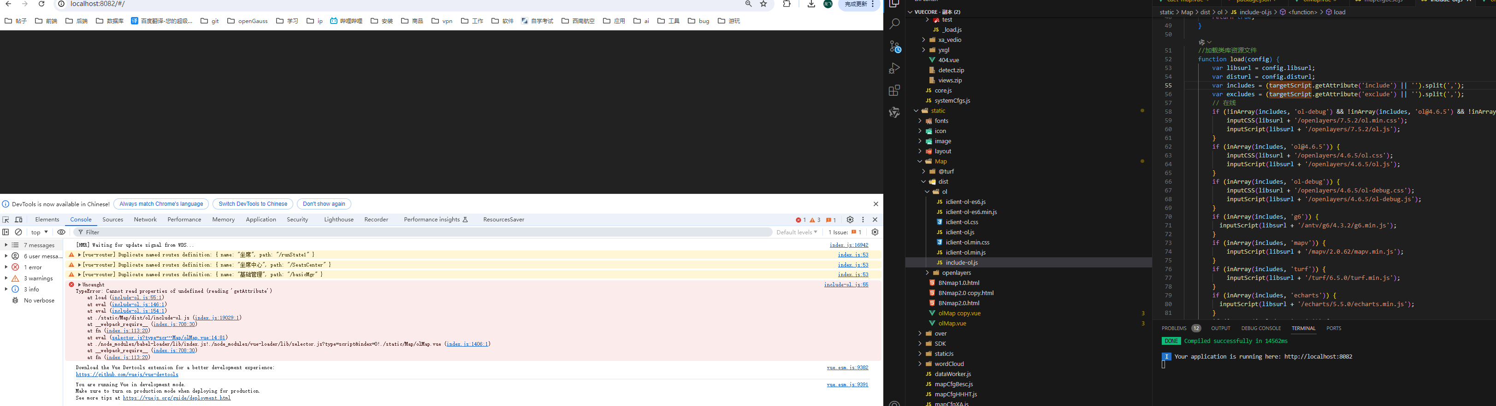Expand the 3 warnings group

pos(6,278)
